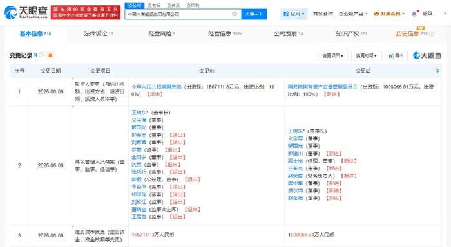Click the red promotional banner in header
451x247 pixels.
[x=86, y=12]
